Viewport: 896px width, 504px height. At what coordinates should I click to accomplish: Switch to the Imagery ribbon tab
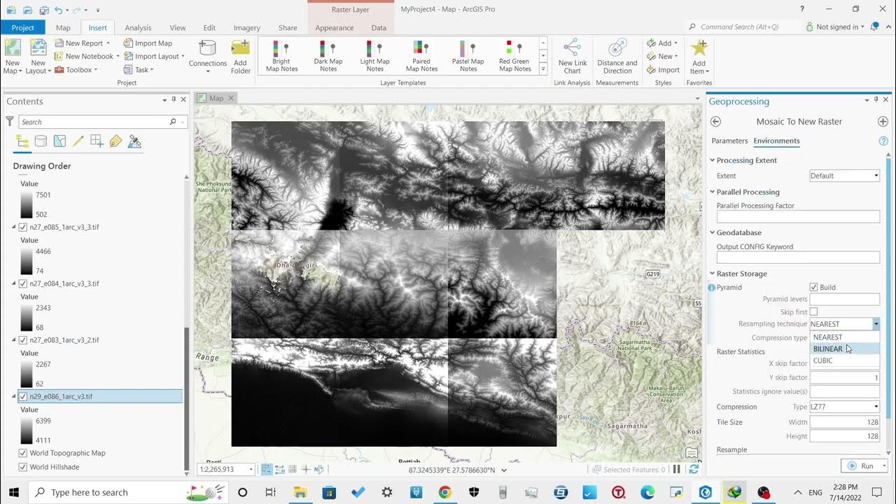[247, 28]
